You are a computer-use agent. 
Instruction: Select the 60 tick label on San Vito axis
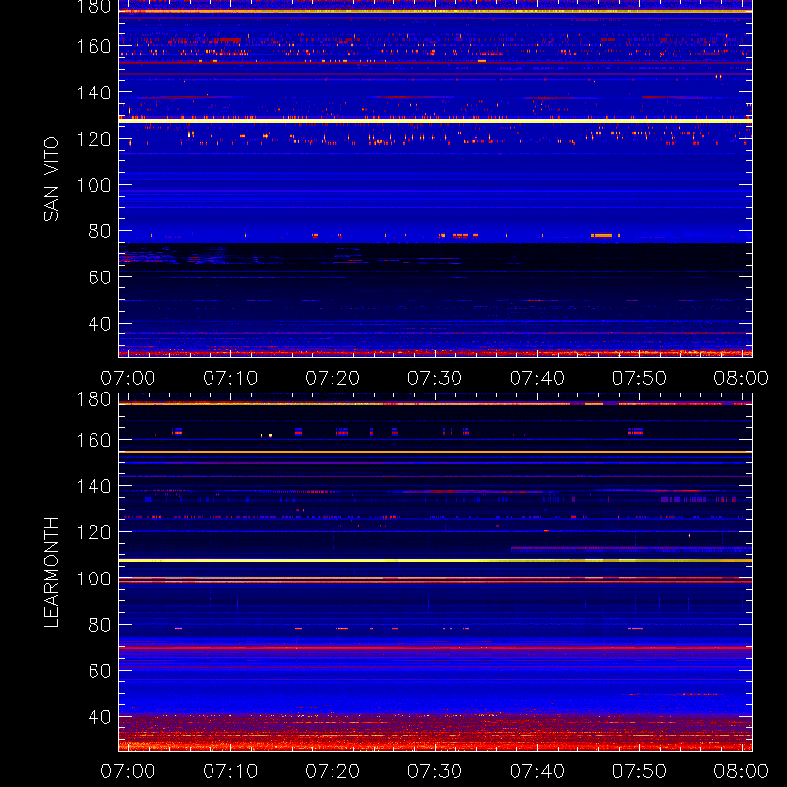[99, 277]
